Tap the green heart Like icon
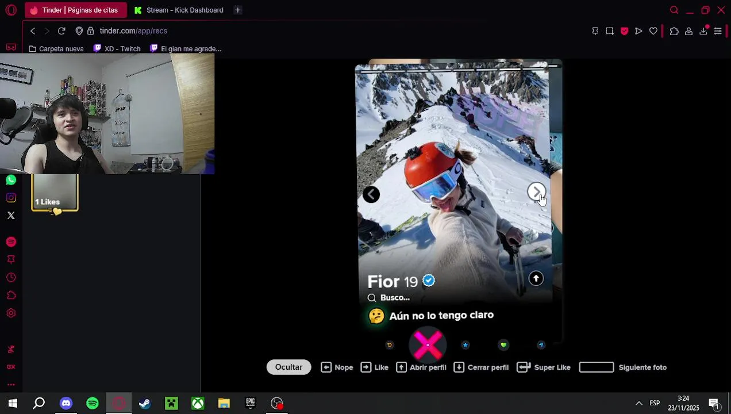The image size is (731, 414). [503, 345]
